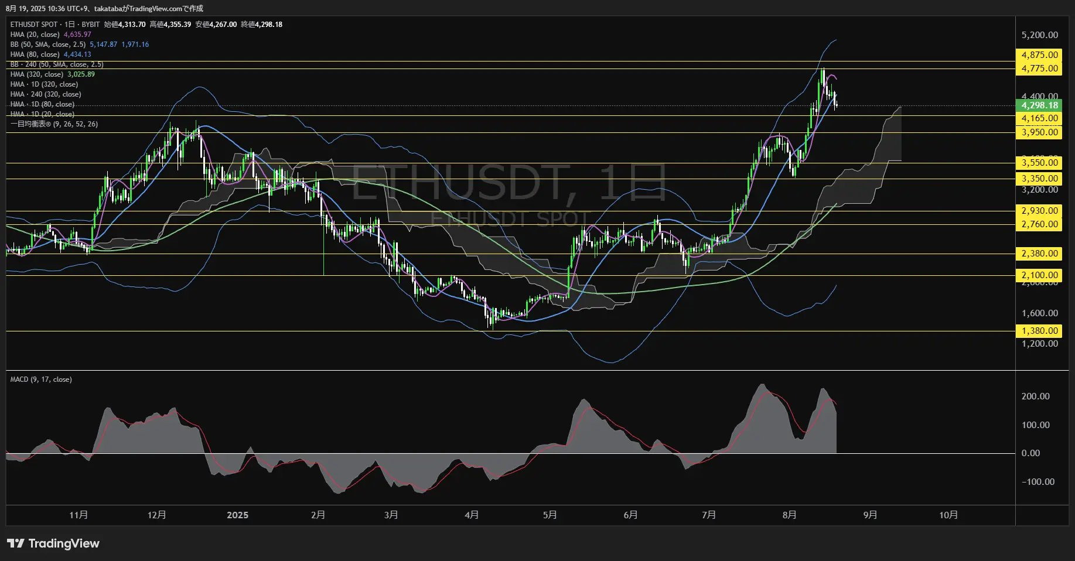Click the 1,380.00 yellow price label
Viewport: 1075px width, 561px height.
1039,331
